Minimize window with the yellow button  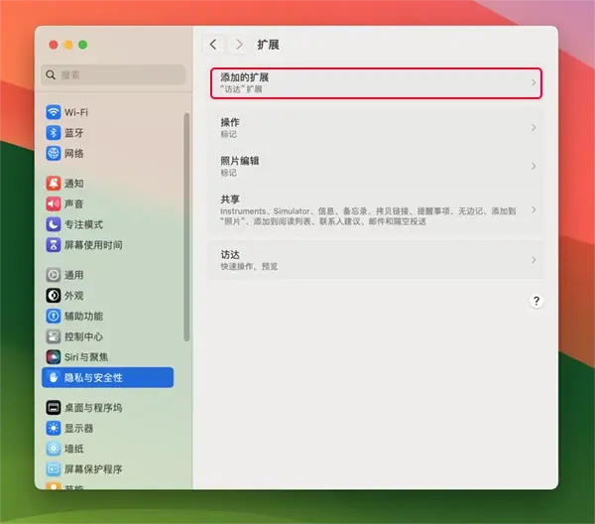(68, 45)
